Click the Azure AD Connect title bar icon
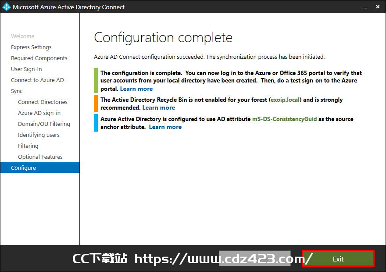Image resolution: width=386 pixels, height=272 pixels. point(7,7)
